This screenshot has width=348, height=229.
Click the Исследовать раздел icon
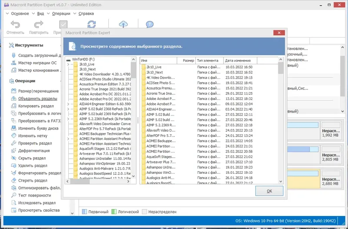point(14,202)
